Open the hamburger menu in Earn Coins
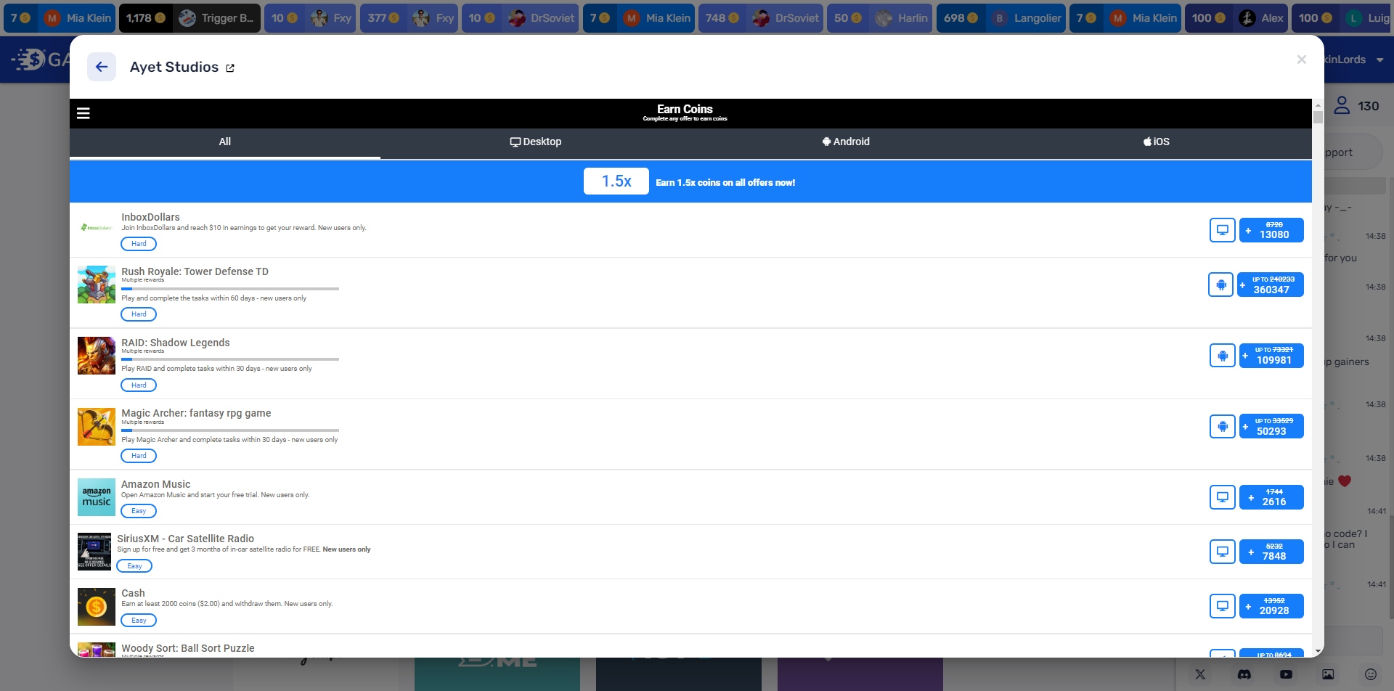This screenshot has width=1394, height=691. coord(83,113)
